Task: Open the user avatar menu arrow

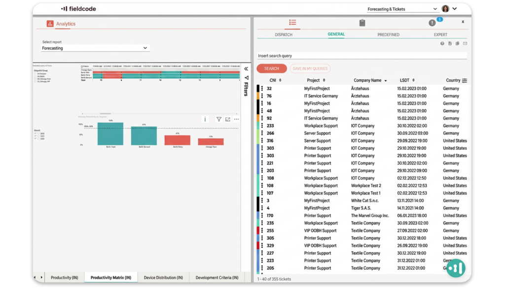Action: [454, 9]
